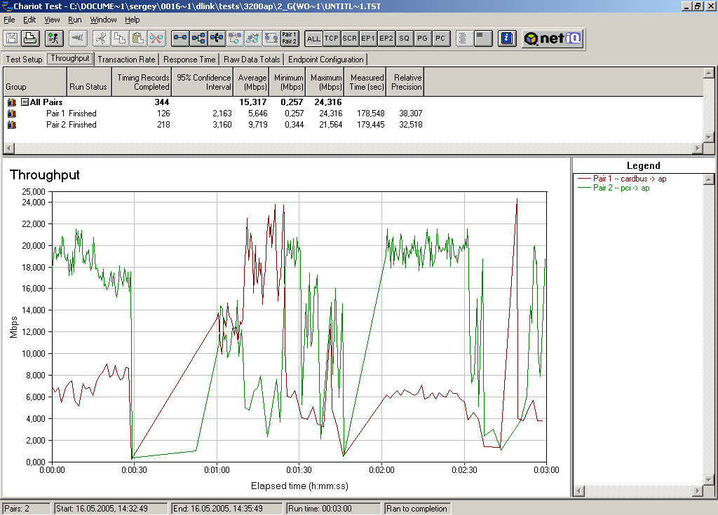Screen dimensions: 718x515
Task: Click the NetIQ logo button
Action: pyautogui.click(x=553, y=39)
